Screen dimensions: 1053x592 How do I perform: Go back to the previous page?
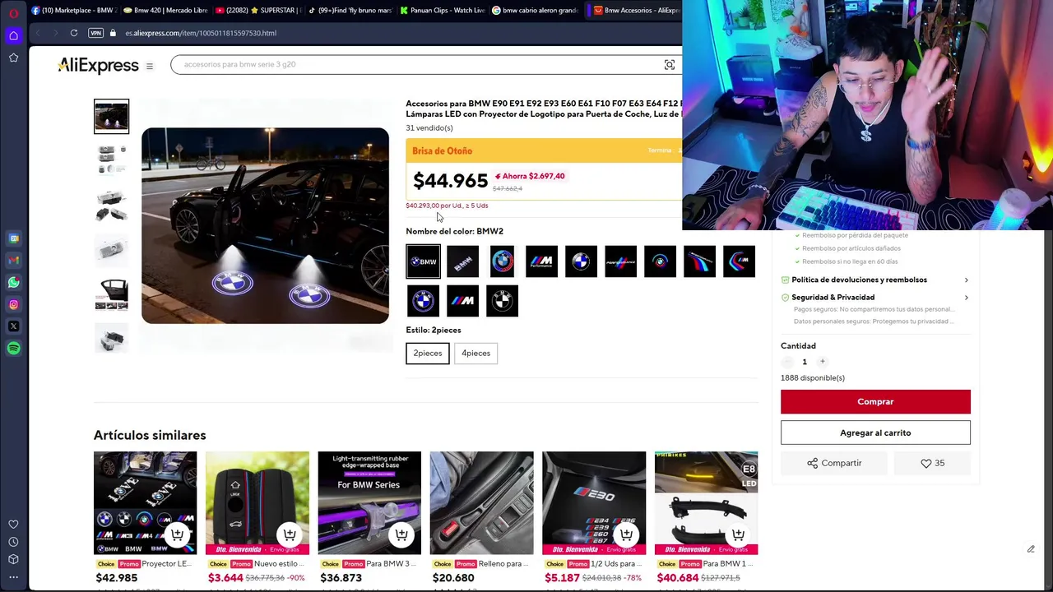pos(38,33)
